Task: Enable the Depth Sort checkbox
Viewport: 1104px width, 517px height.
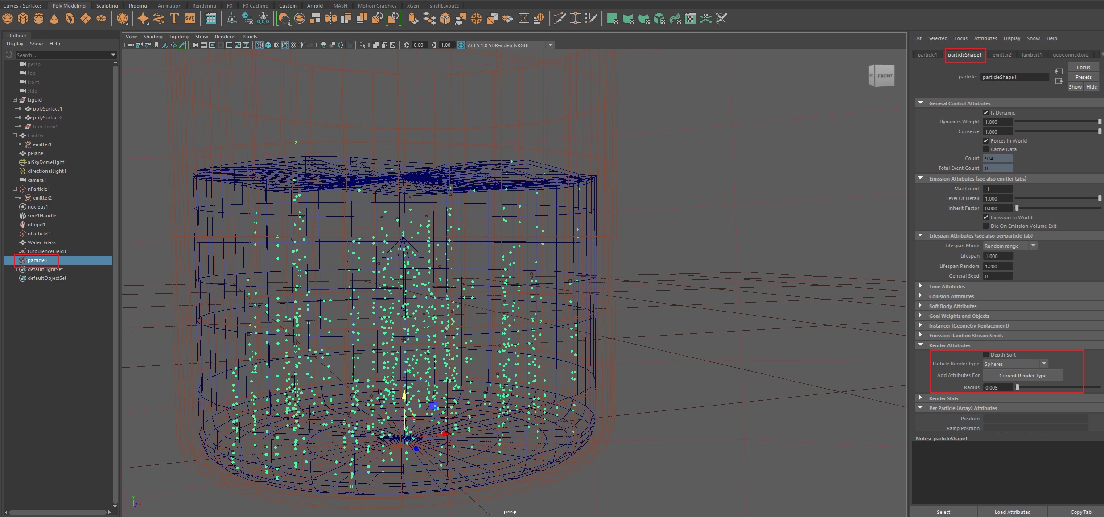Action: [986, 355]
